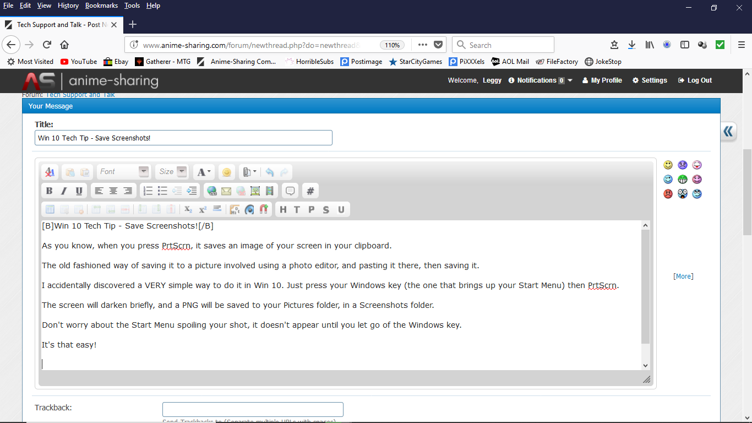752x423 pixels.
Task: Expand the Notifications dropdown
Action: (540, 80)
